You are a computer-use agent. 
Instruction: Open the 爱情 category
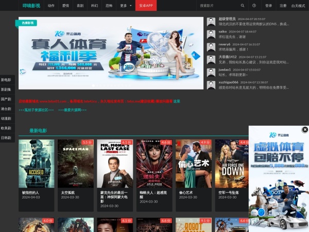pos(65,6)
